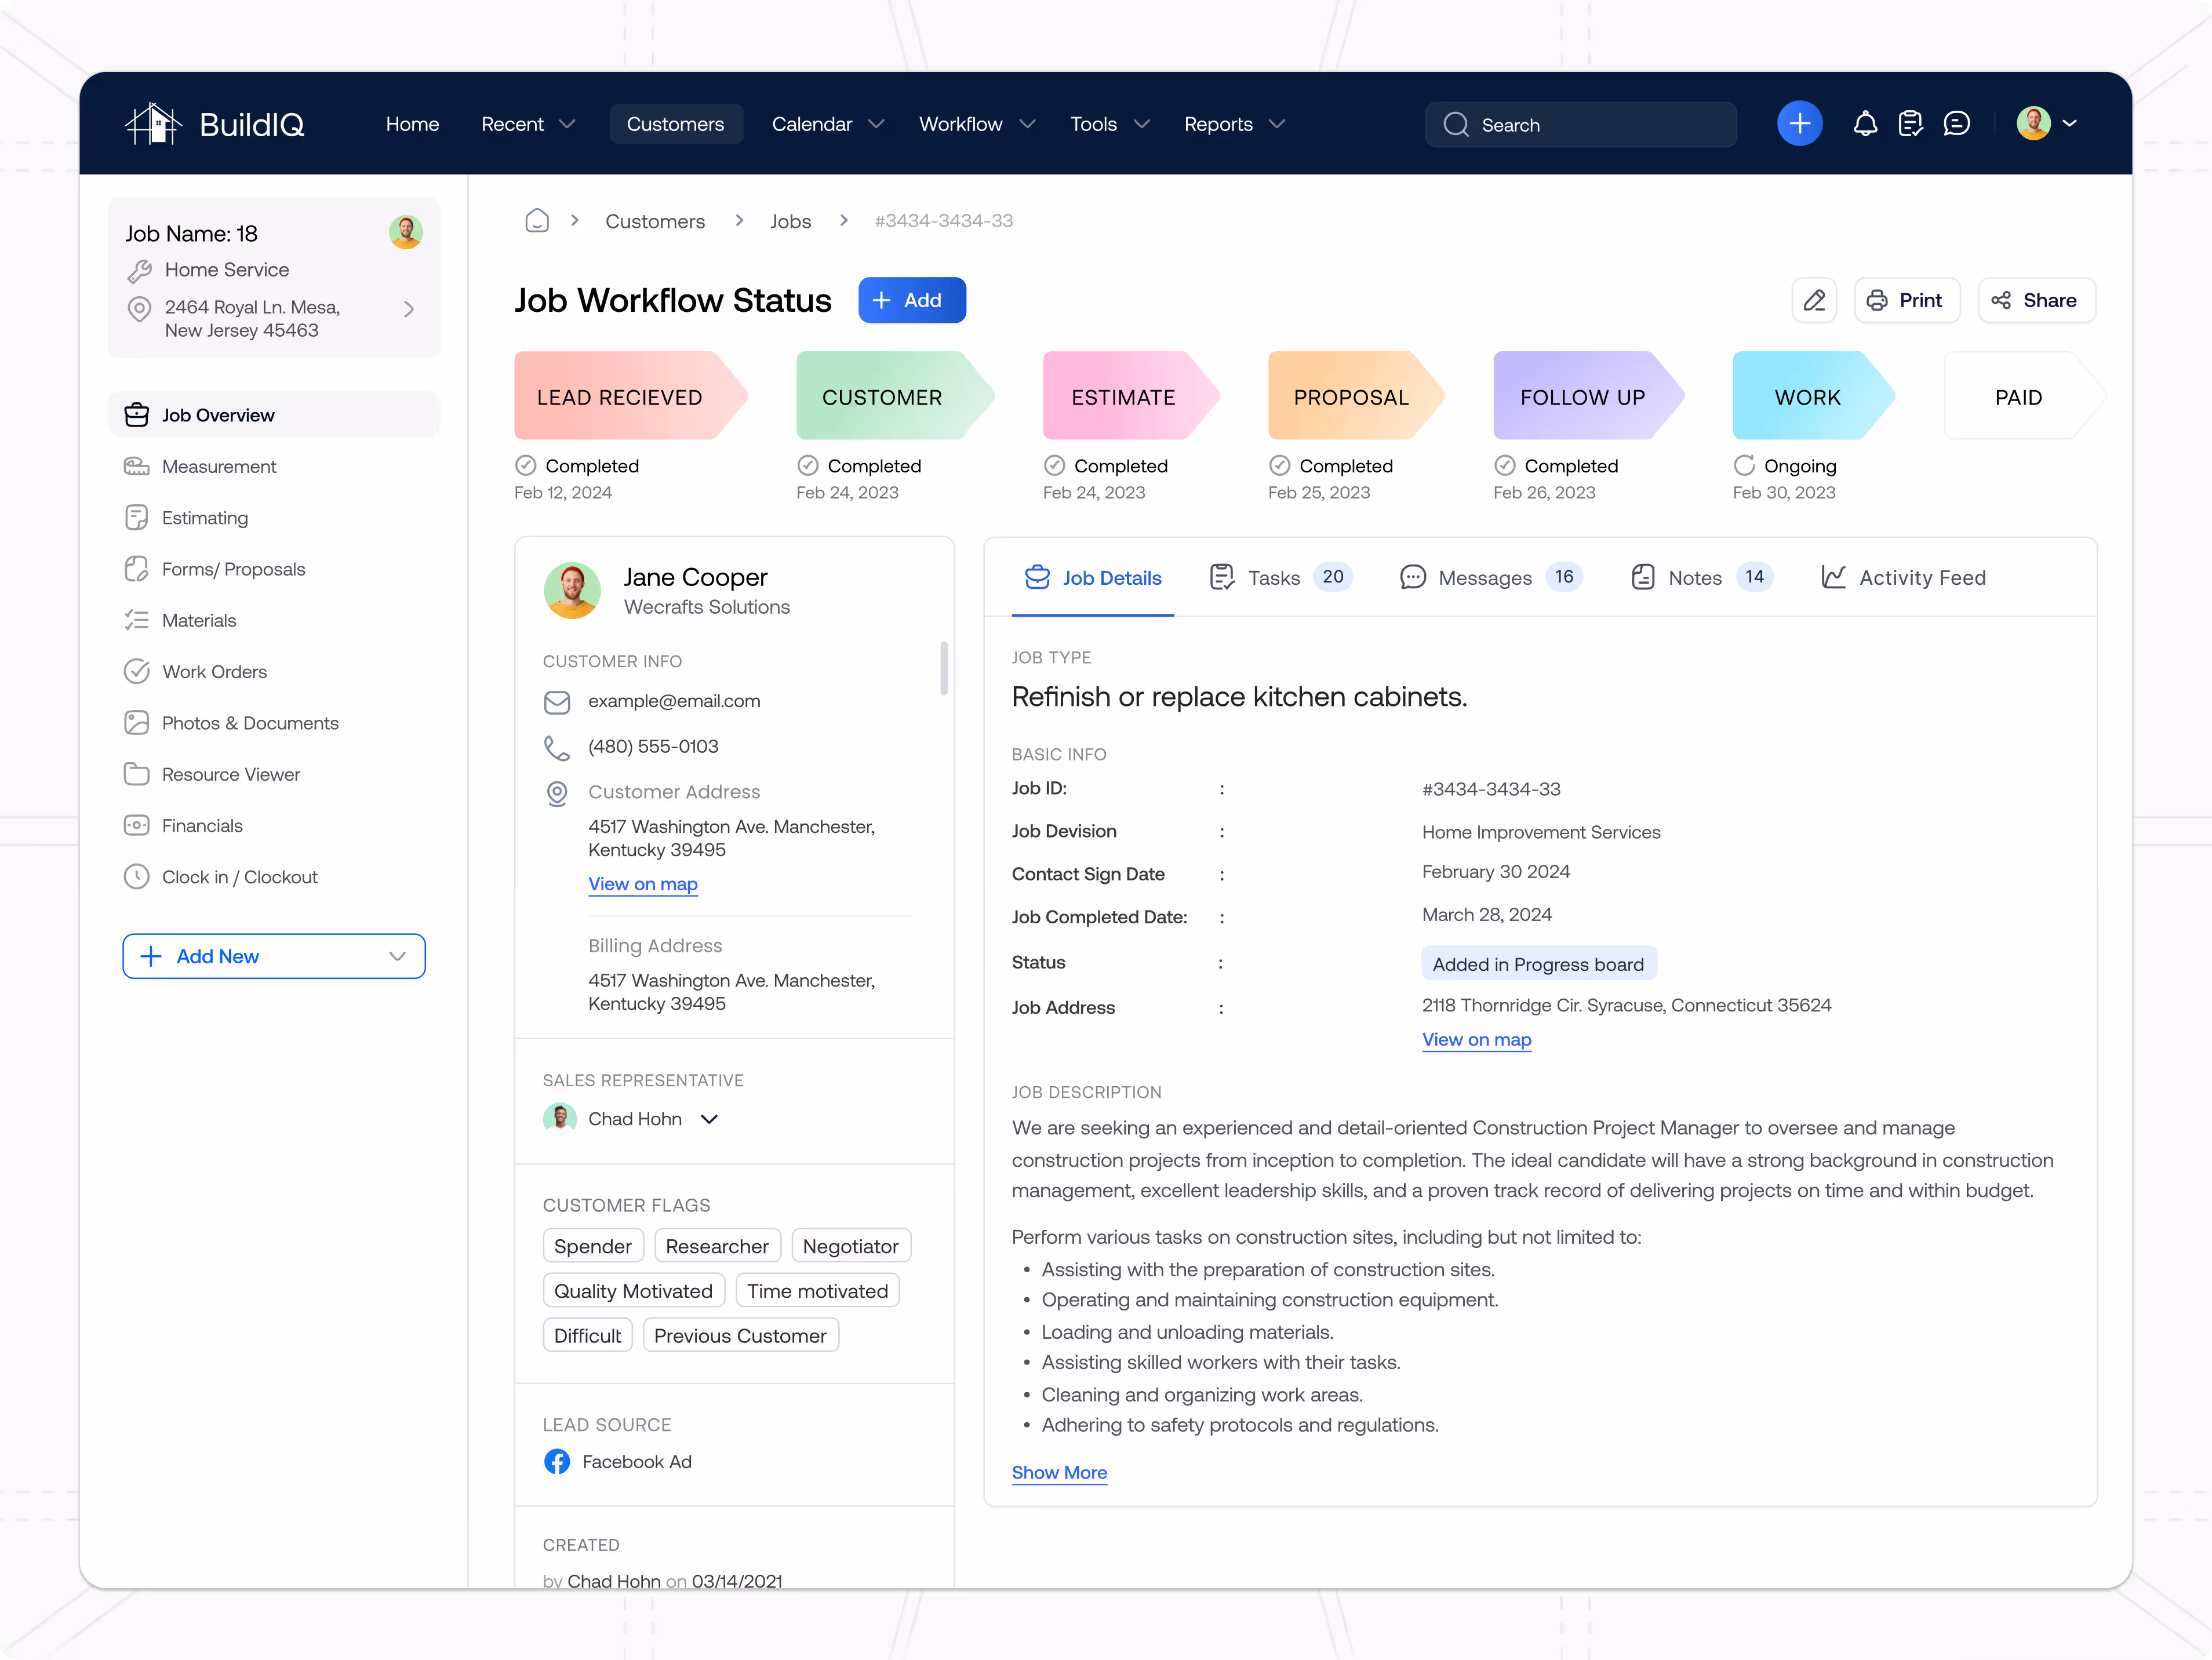Open the chat messages icon in navbar
Image resolution: width=2212 pixels, height=1660 pixels.
coord(1956,124)
